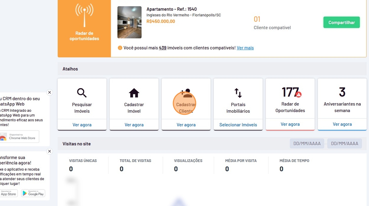Click the Cadastrar Cliente person icon
The height and width of the screenshot is (206, 369).
tap(186, 94)
